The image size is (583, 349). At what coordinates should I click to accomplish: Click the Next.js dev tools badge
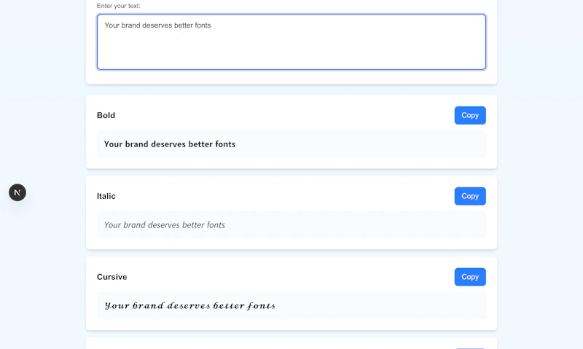pyautogui.click(x=17, y=192)
